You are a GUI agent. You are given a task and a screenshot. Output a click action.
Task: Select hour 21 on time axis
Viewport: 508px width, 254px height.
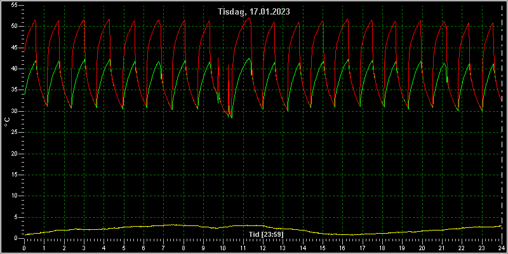pos(442,248)
